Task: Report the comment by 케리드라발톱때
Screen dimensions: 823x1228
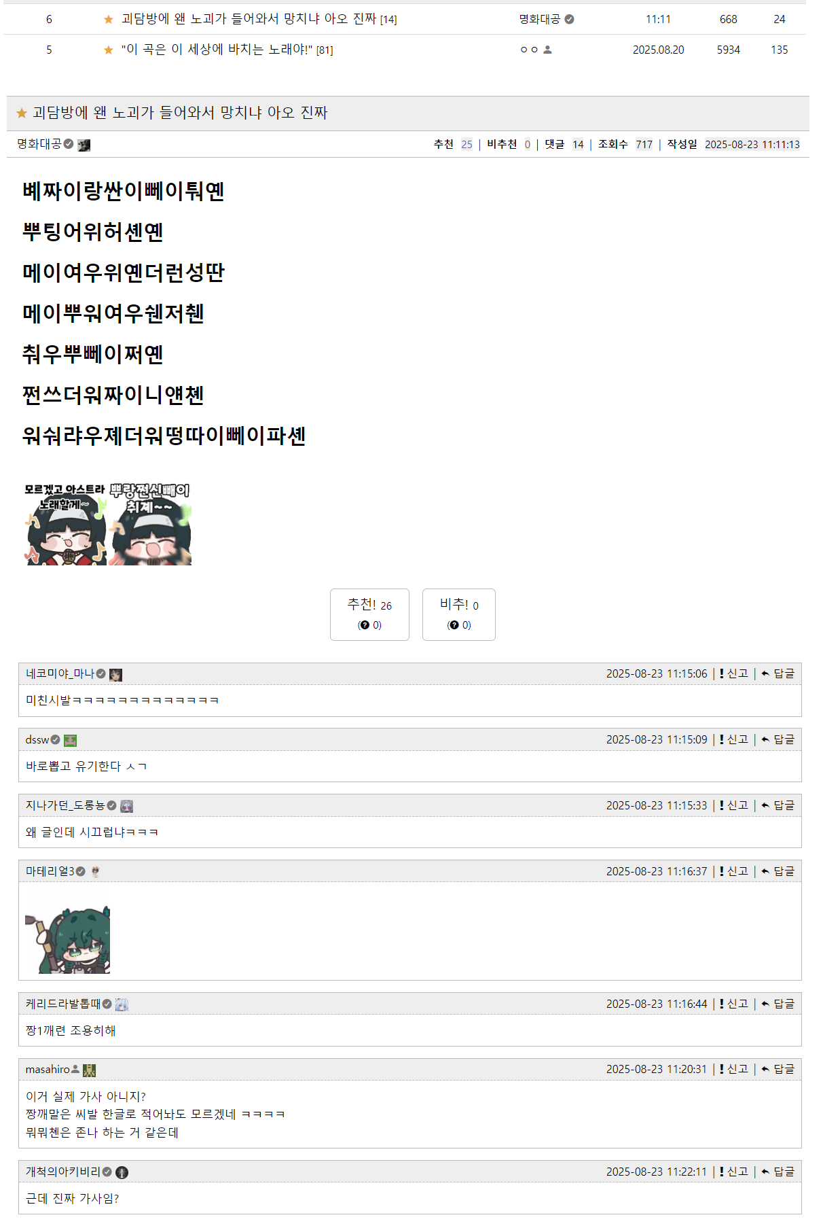Action: click(734, 1004)
